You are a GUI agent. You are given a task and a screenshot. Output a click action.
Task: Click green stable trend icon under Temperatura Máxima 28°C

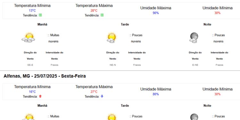click(102, 15)
